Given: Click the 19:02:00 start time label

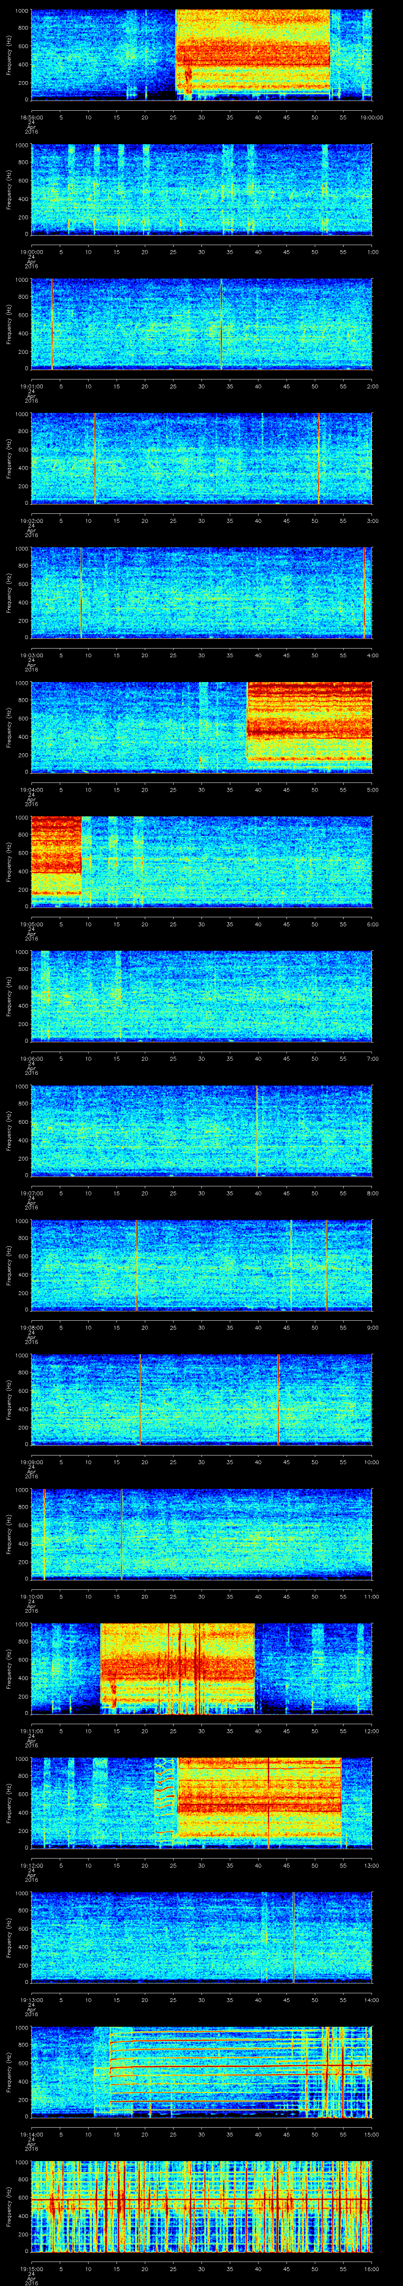Looking at the screenshot, I should click(x=31, y=520).
